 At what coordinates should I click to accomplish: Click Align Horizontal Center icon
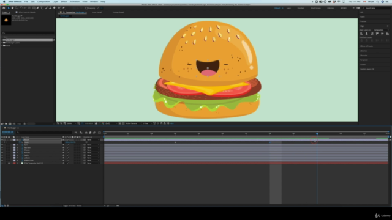pyautogui.click(x=366, y=34)
